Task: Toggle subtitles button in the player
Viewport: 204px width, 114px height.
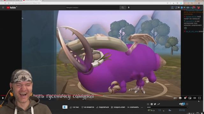Action: pyautogui.click(x=180, y=98)
